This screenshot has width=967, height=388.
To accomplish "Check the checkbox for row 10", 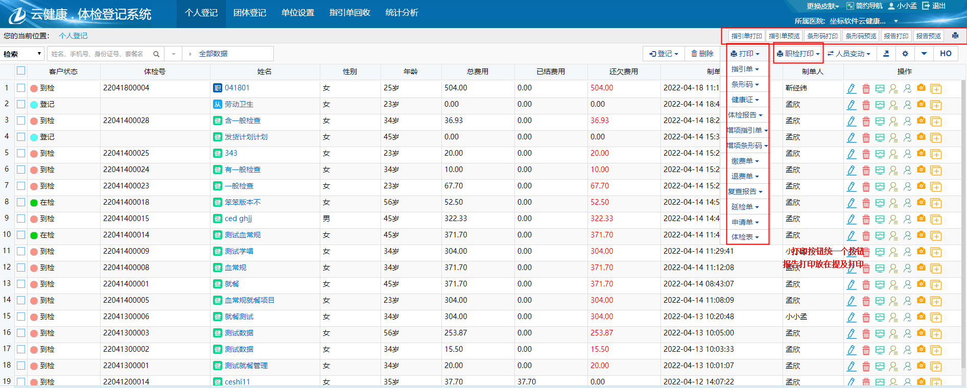I will (21, 235).
